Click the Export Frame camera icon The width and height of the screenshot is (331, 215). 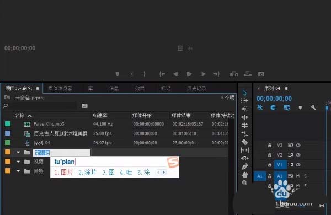pos(261,74)
